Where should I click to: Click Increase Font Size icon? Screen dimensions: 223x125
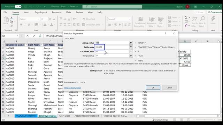(x=50, y=19)
